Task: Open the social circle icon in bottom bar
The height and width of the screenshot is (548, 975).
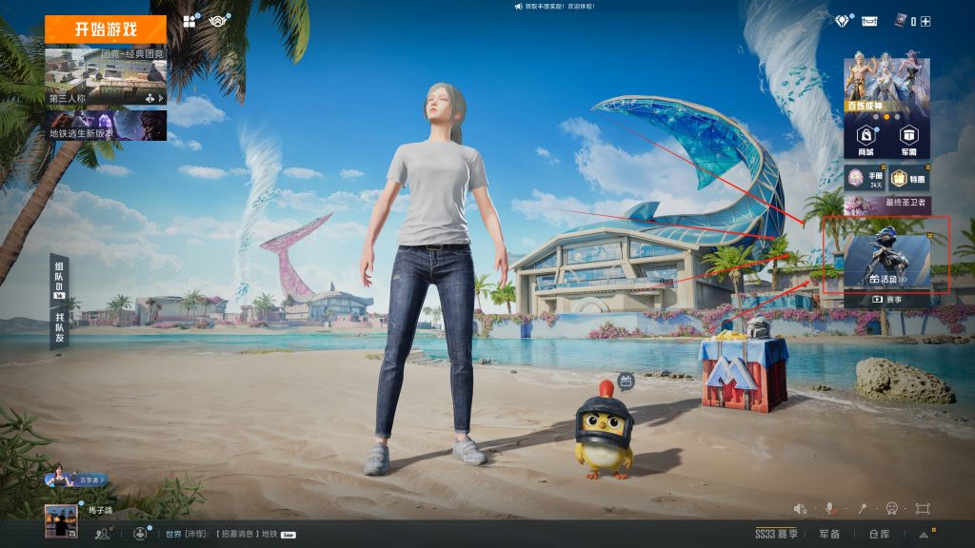Action: click(141, 533)
